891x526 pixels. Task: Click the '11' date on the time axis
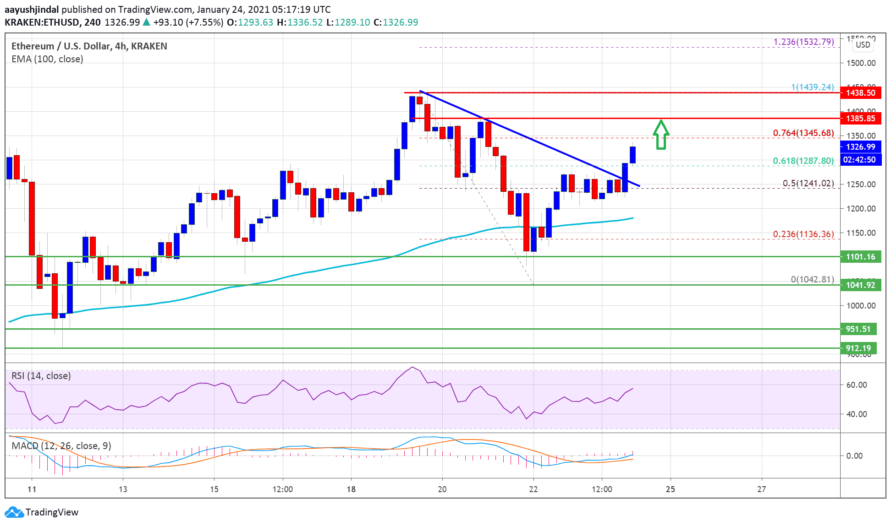tap(32, 489)
